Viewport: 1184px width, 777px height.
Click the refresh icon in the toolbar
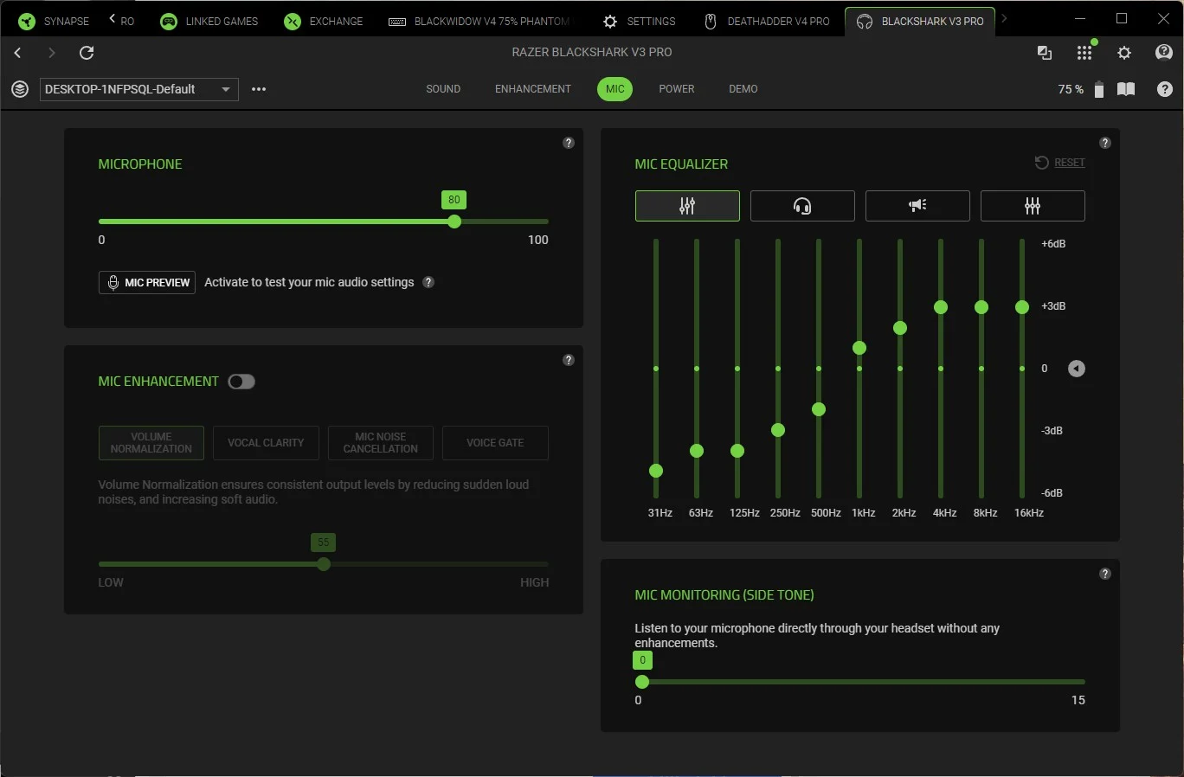coord(87,53)
